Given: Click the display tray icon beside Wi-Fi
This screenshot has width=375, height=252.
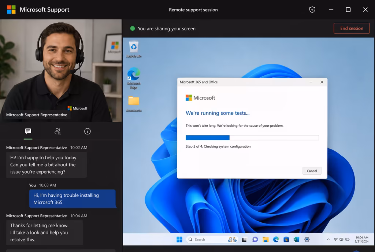Looking at the screenshot, I should 341,239.
